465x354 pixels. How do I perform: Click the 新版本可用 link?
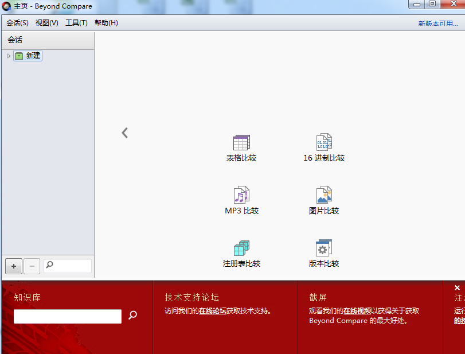pyautogui.click(x=438, y=23)
